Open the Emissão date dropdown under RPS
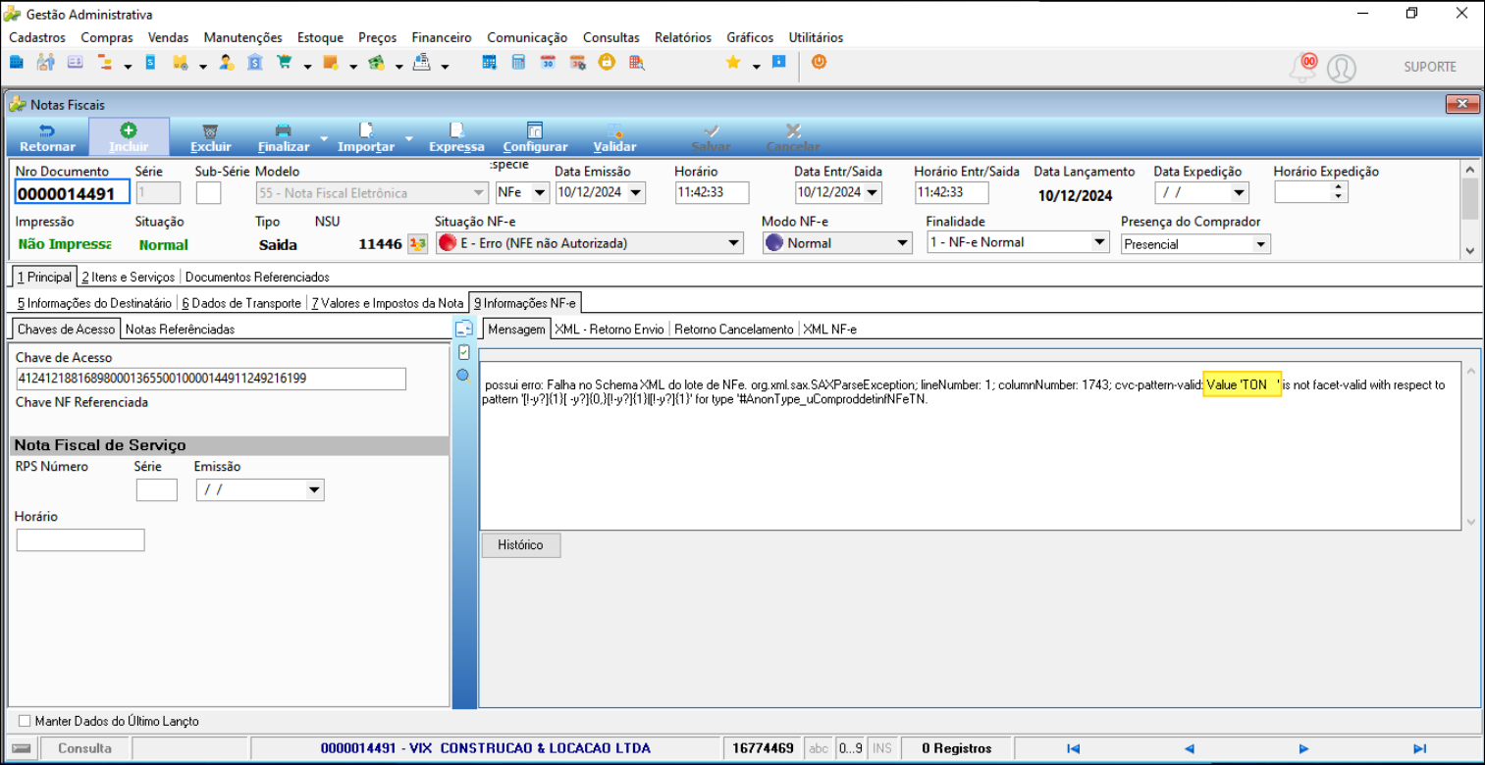Screen dimensions: 1485x765 tap(314, 489)
